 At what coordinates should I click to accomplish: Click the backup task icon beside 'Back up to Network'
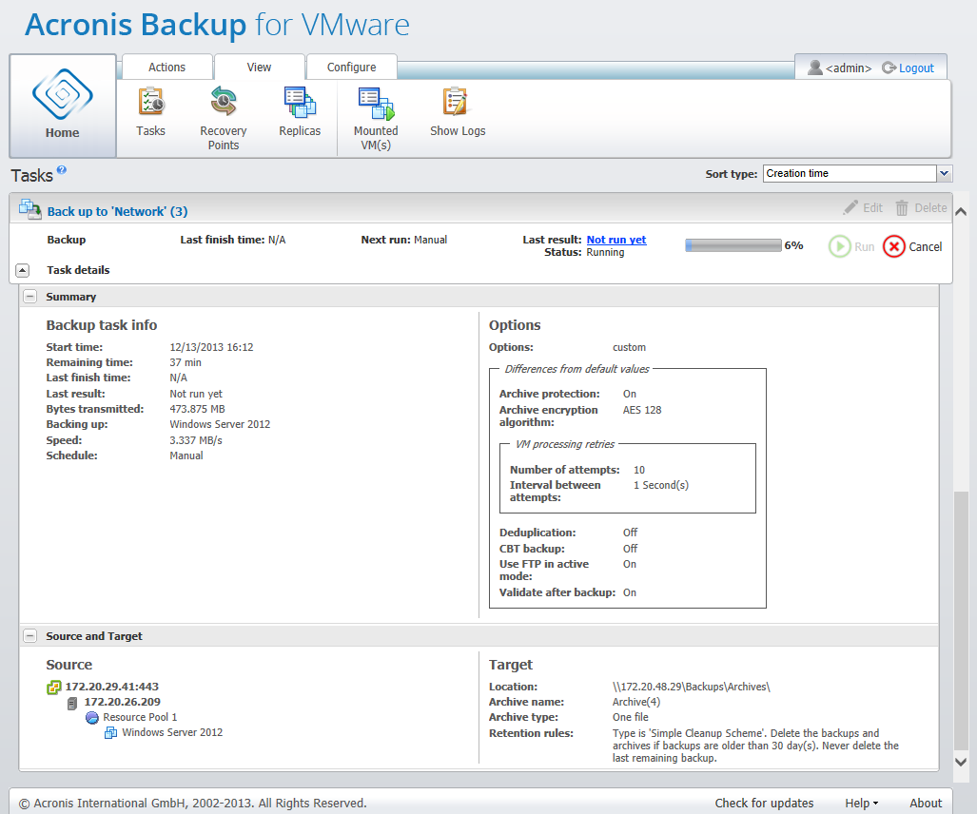(x=29, y=208)
